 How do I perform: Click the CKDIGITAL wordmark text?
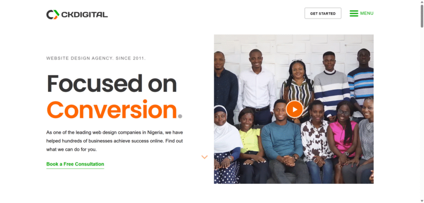[x=84, y=15]
